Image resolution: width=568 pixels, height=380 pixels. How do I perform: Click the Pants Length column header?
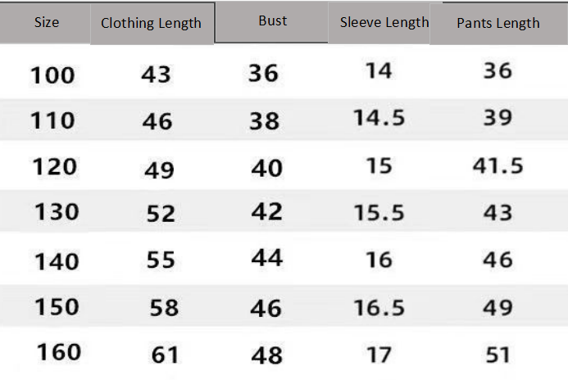pos(498,23)
